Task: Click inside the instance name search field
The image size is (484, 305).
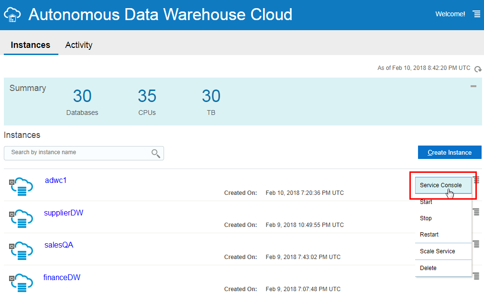Action: click(77, 153)
